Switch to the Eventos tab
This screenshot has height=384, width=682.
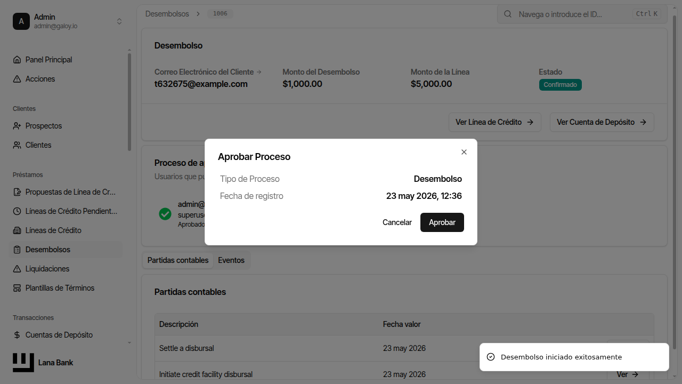pos(231,260)
